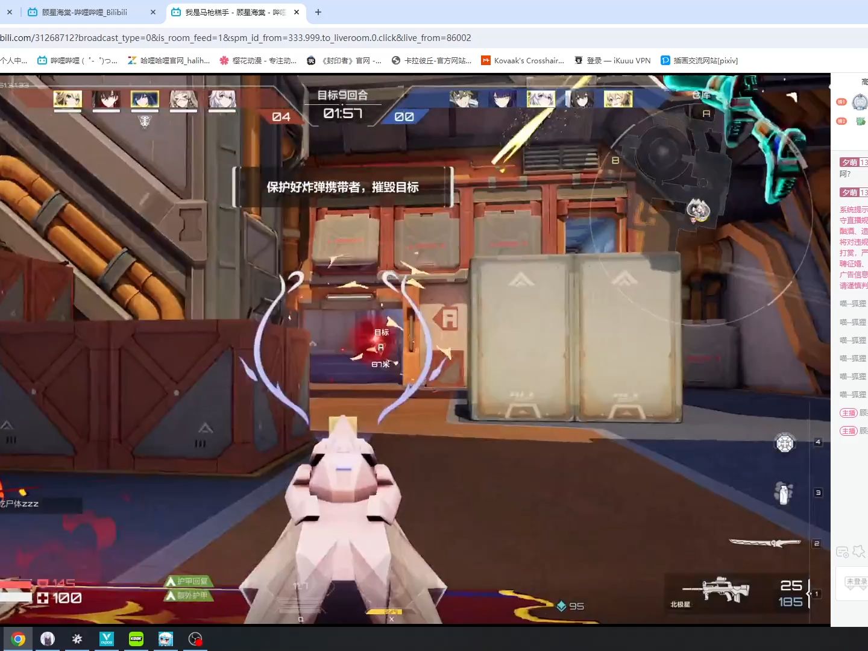Click the second teammate portrait, dark-haired character

point(106,99)
